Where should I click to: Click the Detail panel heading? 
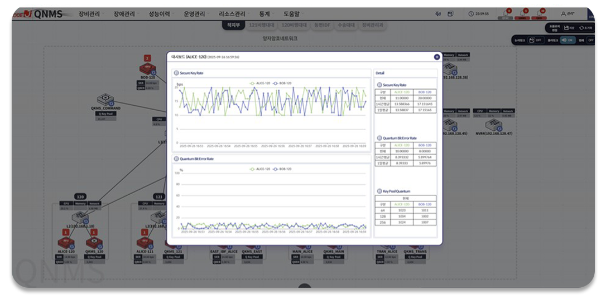click(380, 73)
